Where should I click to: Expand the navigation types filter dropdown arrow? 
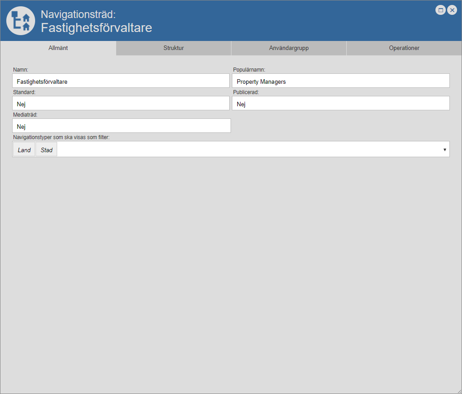coord(445,149)
